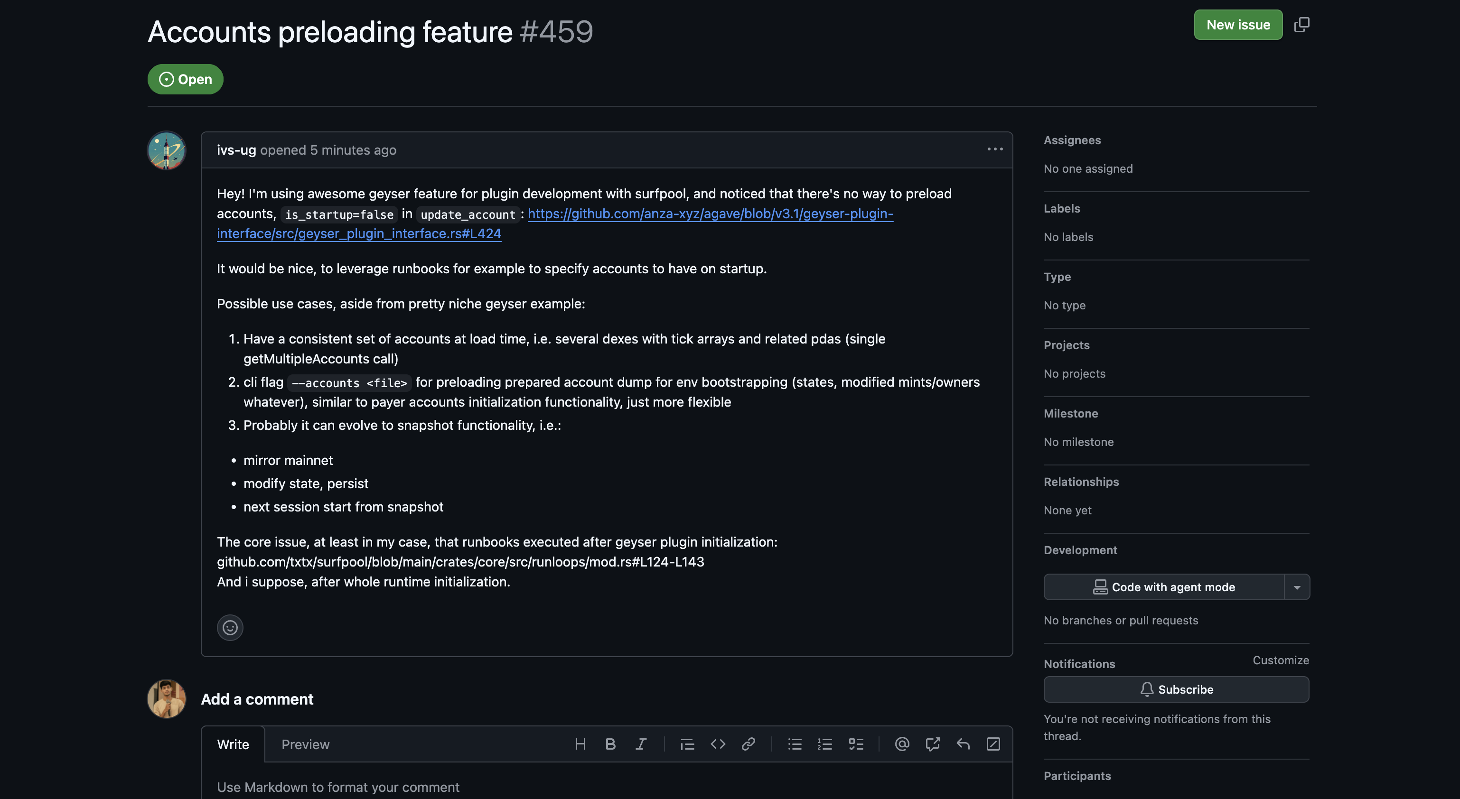
Task: Reference an issue with the cross-reference icon
Action: point(933,744)
